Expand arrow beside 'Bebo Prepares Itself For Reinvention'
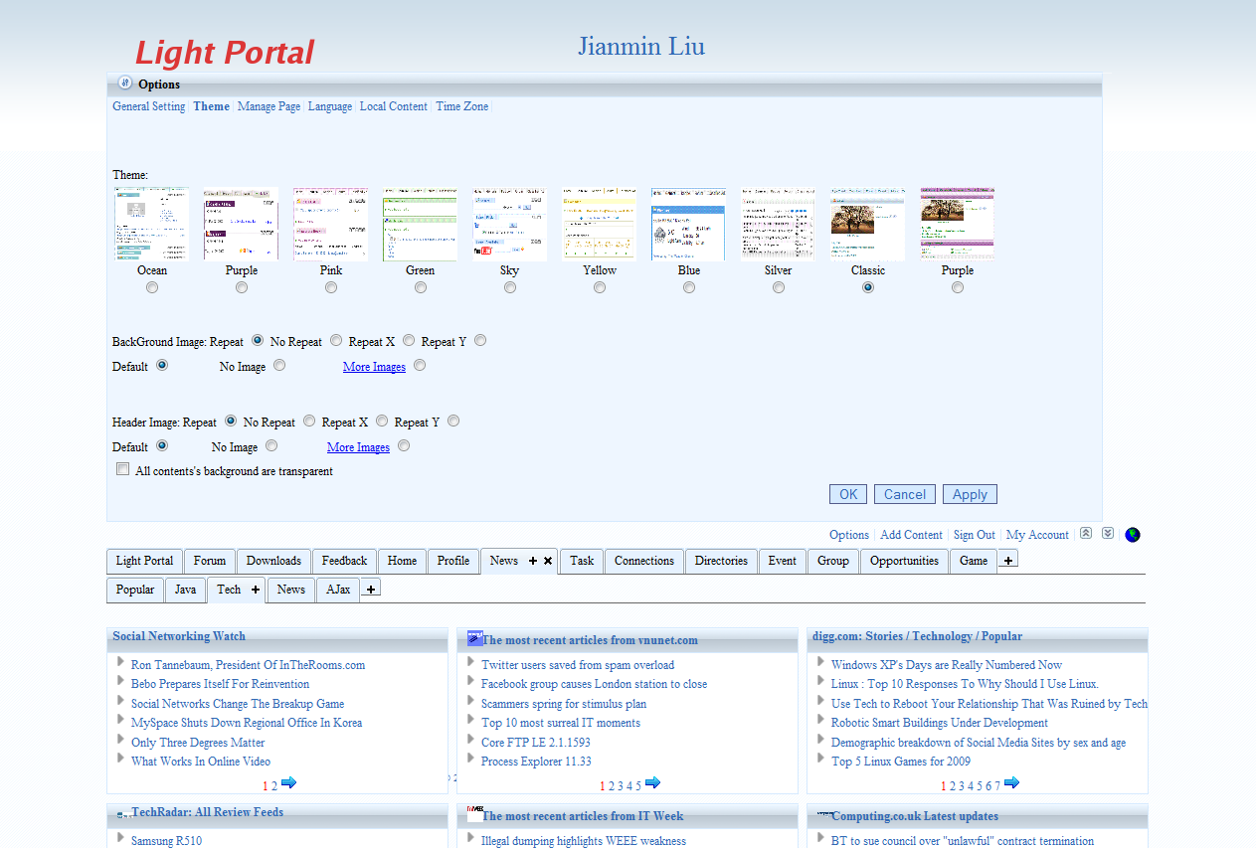 point(120,681)
